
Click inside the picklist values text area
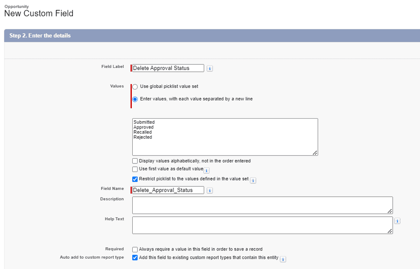point(225,137)
